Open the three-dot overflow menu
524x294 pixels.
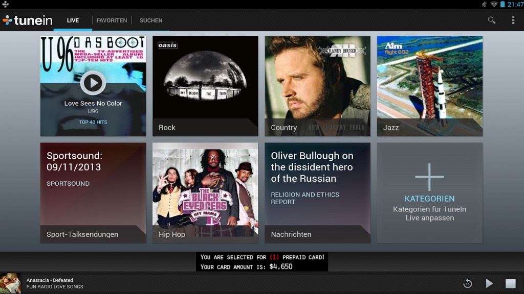(513, 20)
